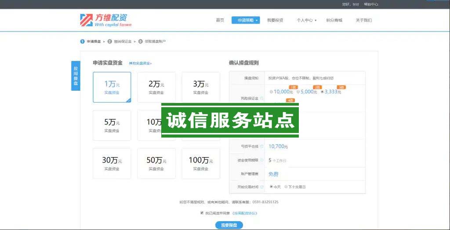Viewport: 450px width, 230px height.
Task: Click the help icon beside 资金使用期限
Action: tap(262, 160)
